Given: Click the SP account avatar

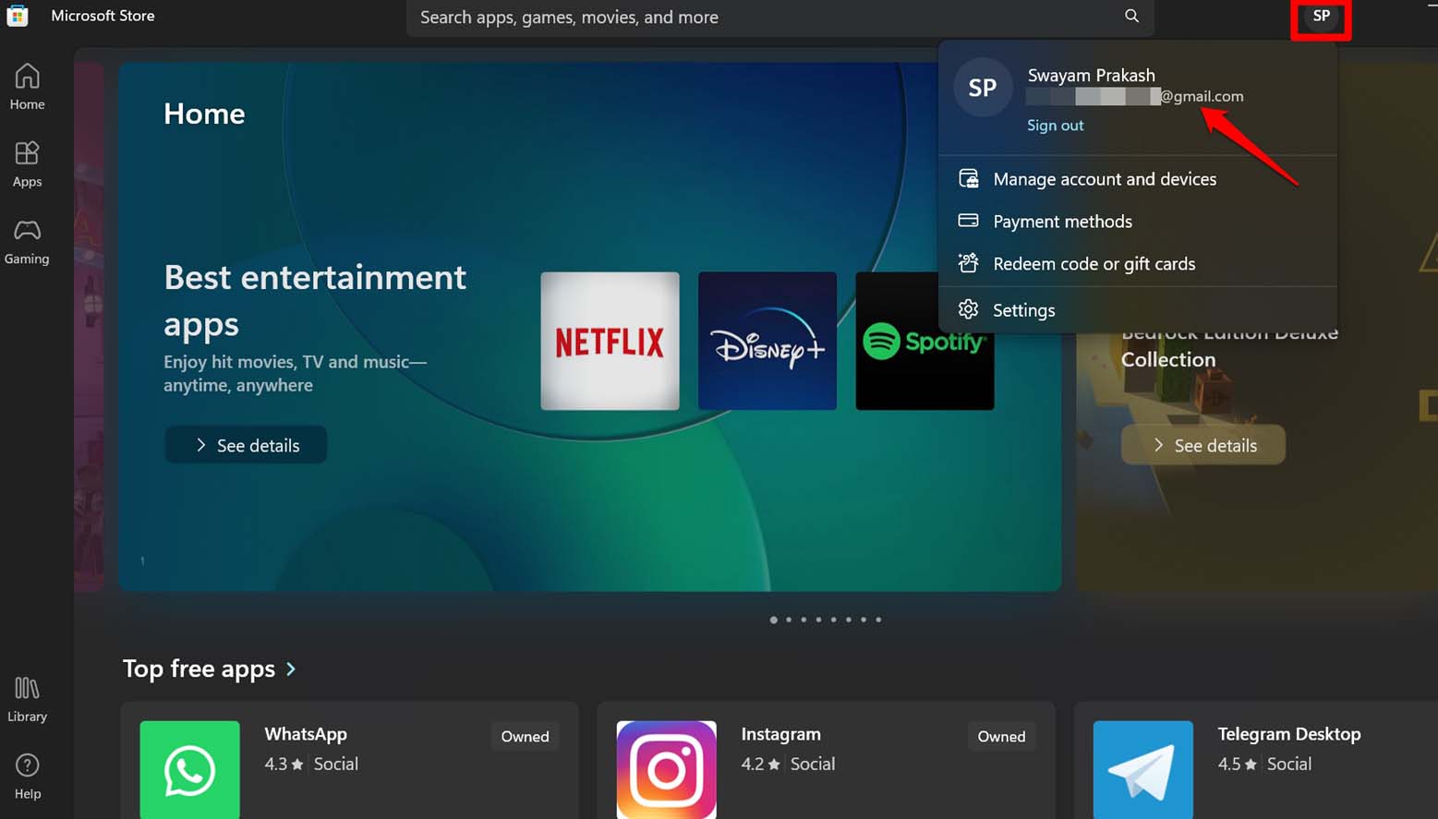Looking at the screenshot, I should 1321,16.
